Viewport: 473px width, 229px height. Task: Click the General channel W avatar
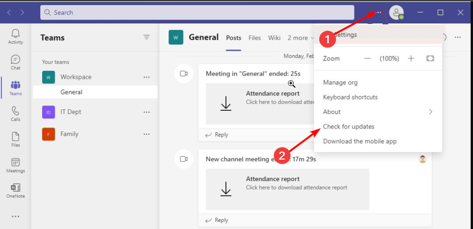tap(176, 37)
